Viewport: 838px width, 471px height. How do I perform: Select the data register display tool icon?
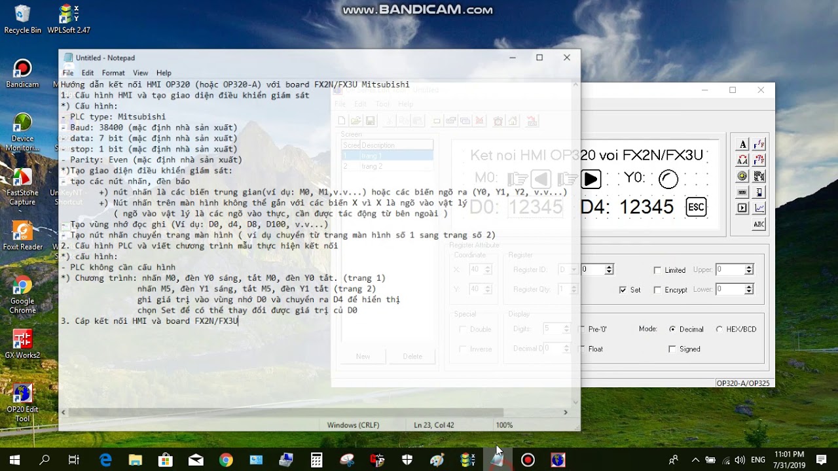coord(742,192)
